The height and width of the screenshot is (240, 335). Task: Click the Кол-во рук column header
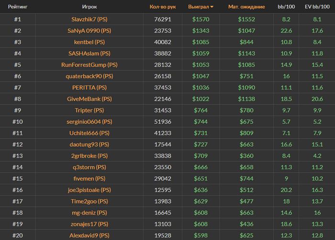tap(163, 7)
